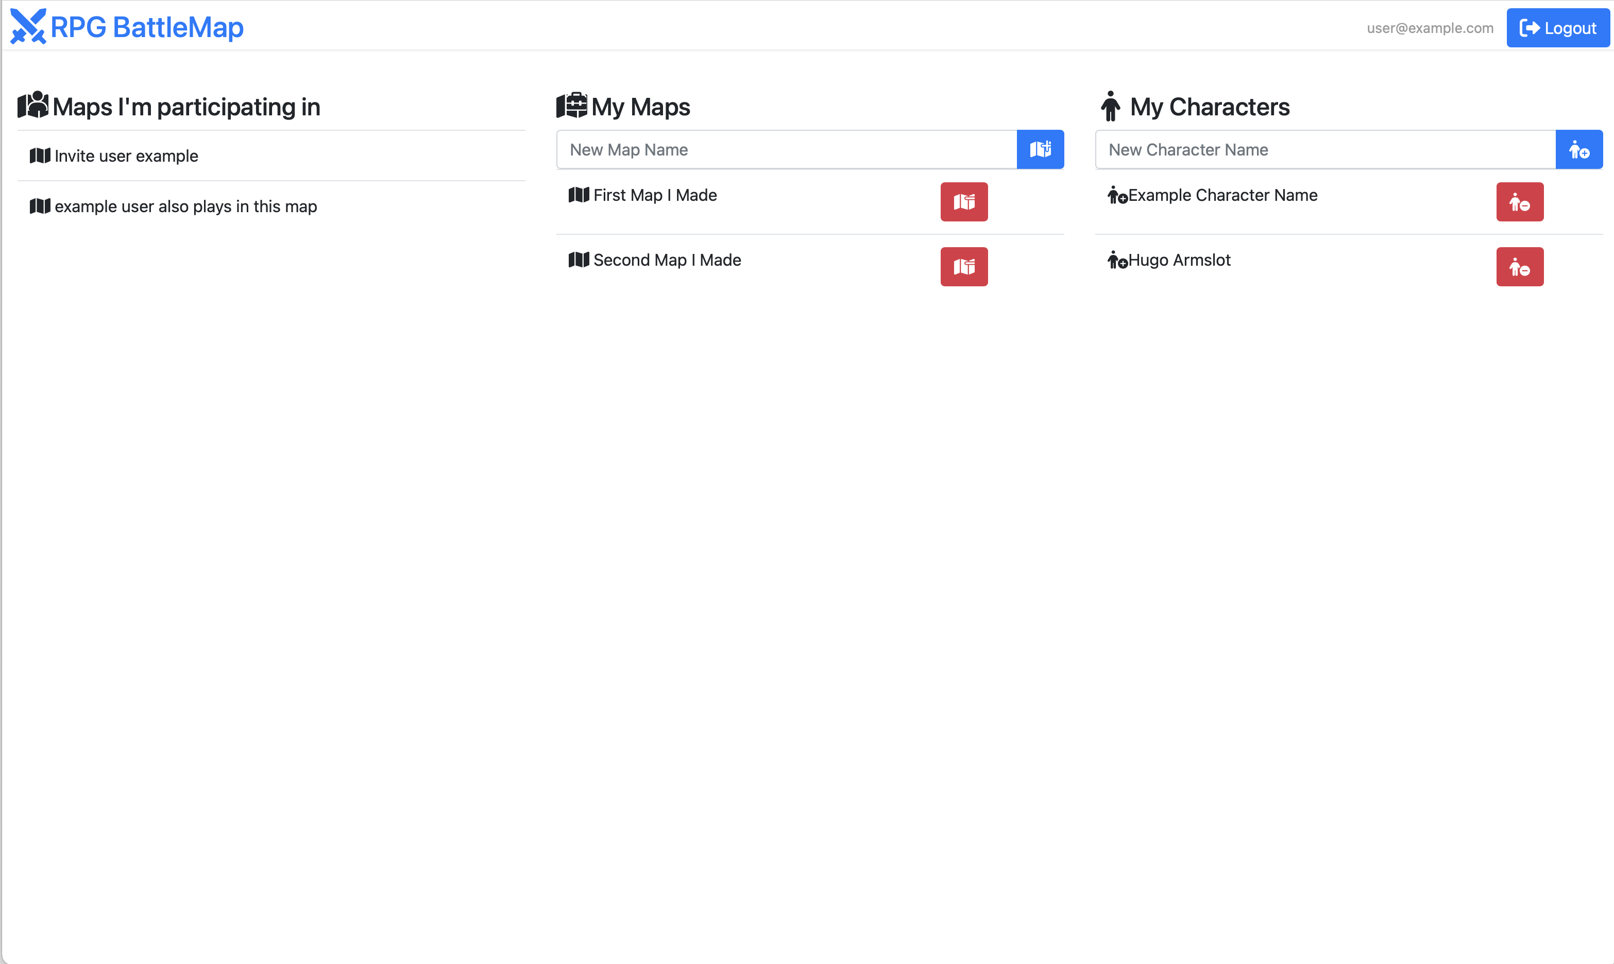This screenshot has width=1614, height=964.
Task: Open the map Invite user example
Action: coord(127,156)
